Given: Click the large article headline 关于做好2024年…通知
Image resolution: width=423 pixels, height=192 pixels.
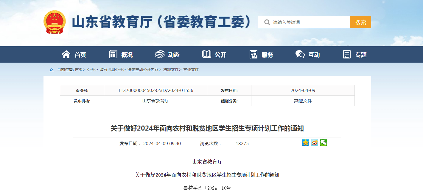Looking at the screenshot, I should [x=207, y=128].
